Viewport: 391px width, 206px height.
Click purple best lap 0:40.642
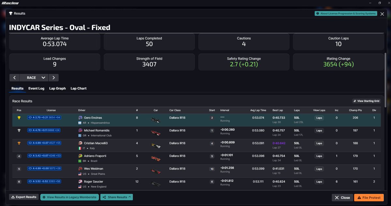(x=279, y=143)
